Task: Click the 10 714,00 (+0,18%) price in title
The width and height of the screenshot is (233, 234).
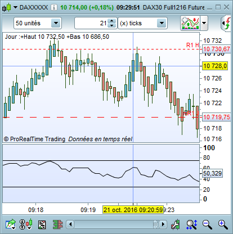Action: tap(87, 7)
